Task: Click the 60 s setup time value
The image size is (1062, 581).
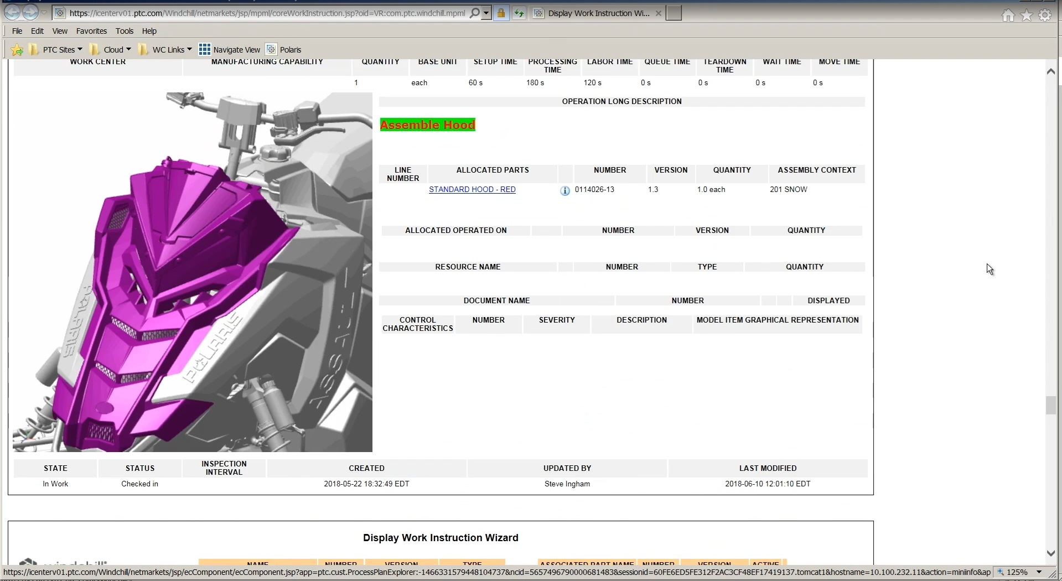Action: click(x=475, y=82)
